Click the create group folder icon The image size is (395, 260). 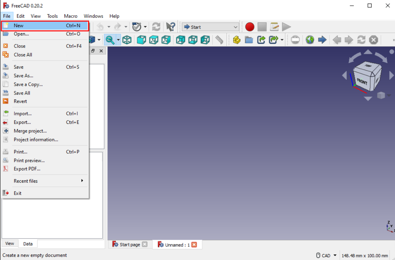(x=249, y=40)
